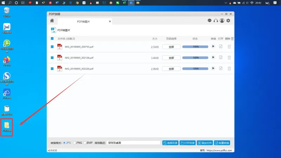Start conversion of IMG_20190905_200755.pdf
This screenshot has height=158, width=281.
tap(213, 46)
